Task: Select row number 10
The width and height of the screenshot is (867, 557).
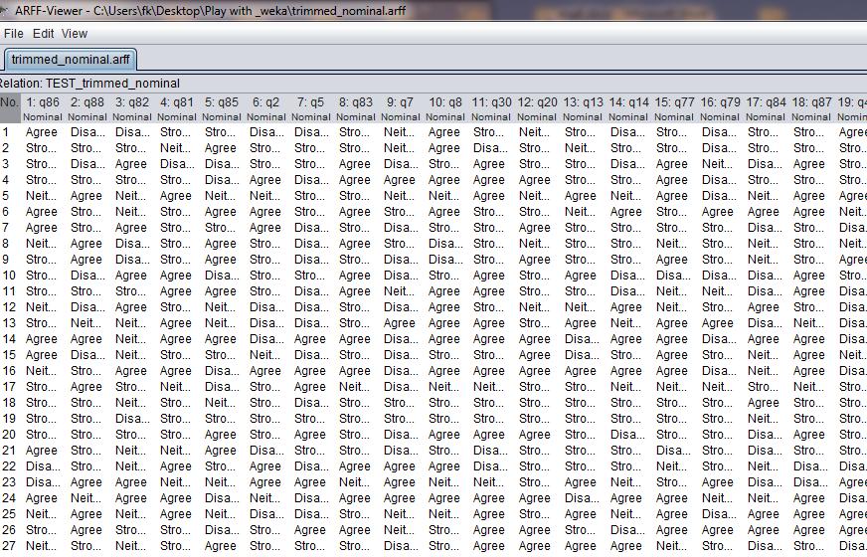Action: [9, 276]
